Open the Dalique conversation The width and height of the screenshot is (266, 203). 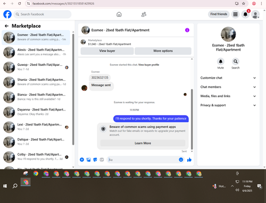[x=36, y=142]
